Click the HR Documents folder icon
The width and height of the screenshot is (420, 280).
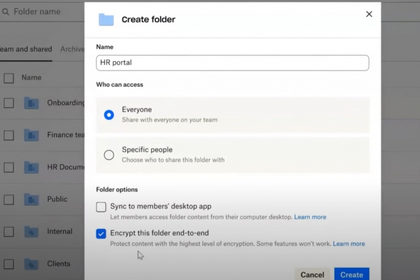point(31,167)
